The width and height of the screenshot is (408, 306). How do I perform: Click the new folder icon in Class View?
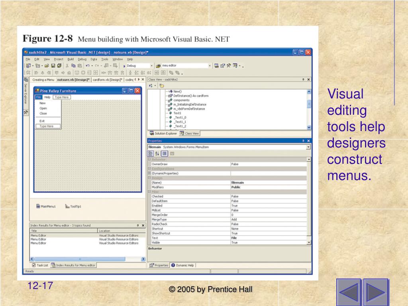click(162, 86)
